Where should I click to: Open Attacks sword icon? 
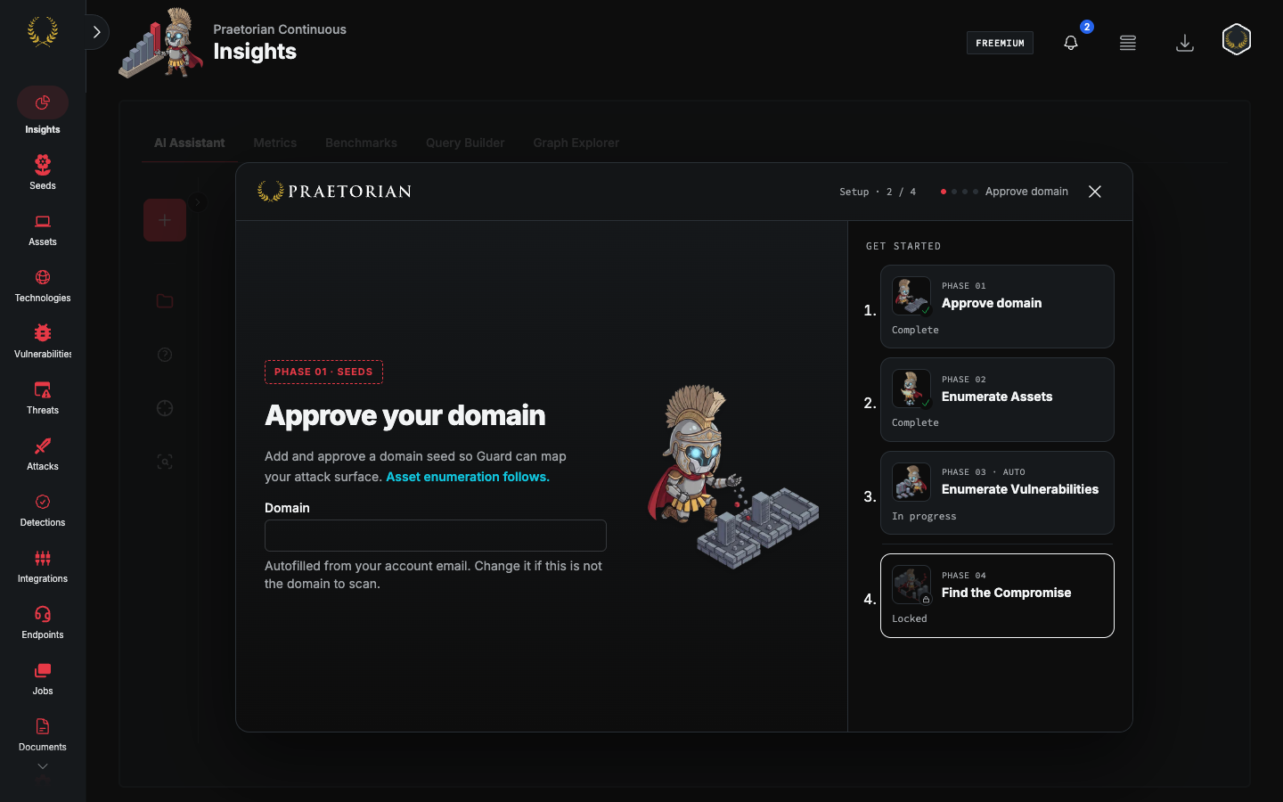coord(43,446)
